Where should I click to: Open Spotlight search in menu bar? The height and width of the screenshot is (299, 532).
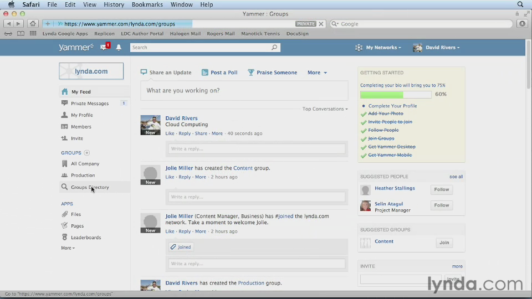point(520,4)
